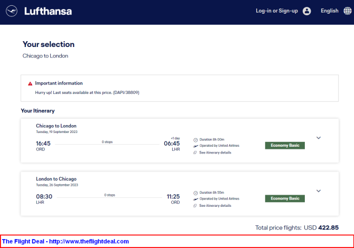Click the Lufthansa wordmark
Image resolution: width=354 pixels, height=248 pixels.
click(x=48, y=11)
